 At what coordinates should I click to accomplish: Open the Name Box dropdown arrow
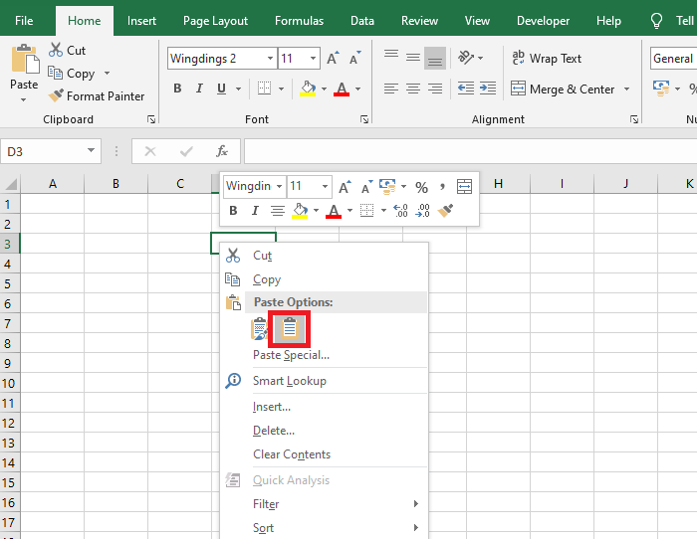coord(92,151)
